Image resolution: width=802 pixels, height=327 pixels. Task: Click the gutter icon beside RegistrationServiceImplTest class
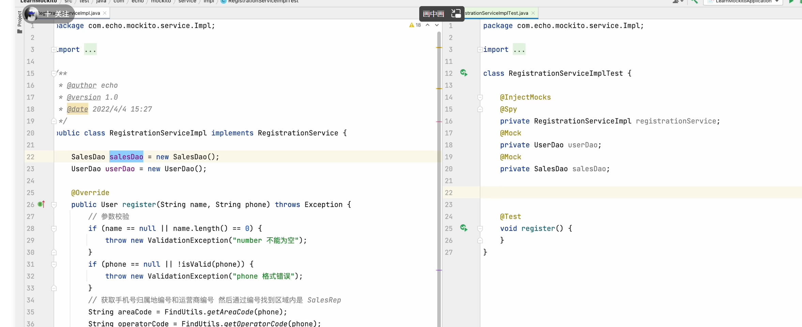[464, 73]
